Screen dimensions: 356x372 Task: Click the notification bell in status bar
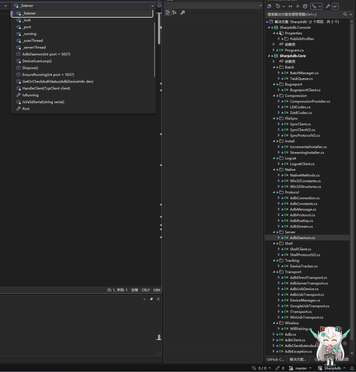pos(351,368)
